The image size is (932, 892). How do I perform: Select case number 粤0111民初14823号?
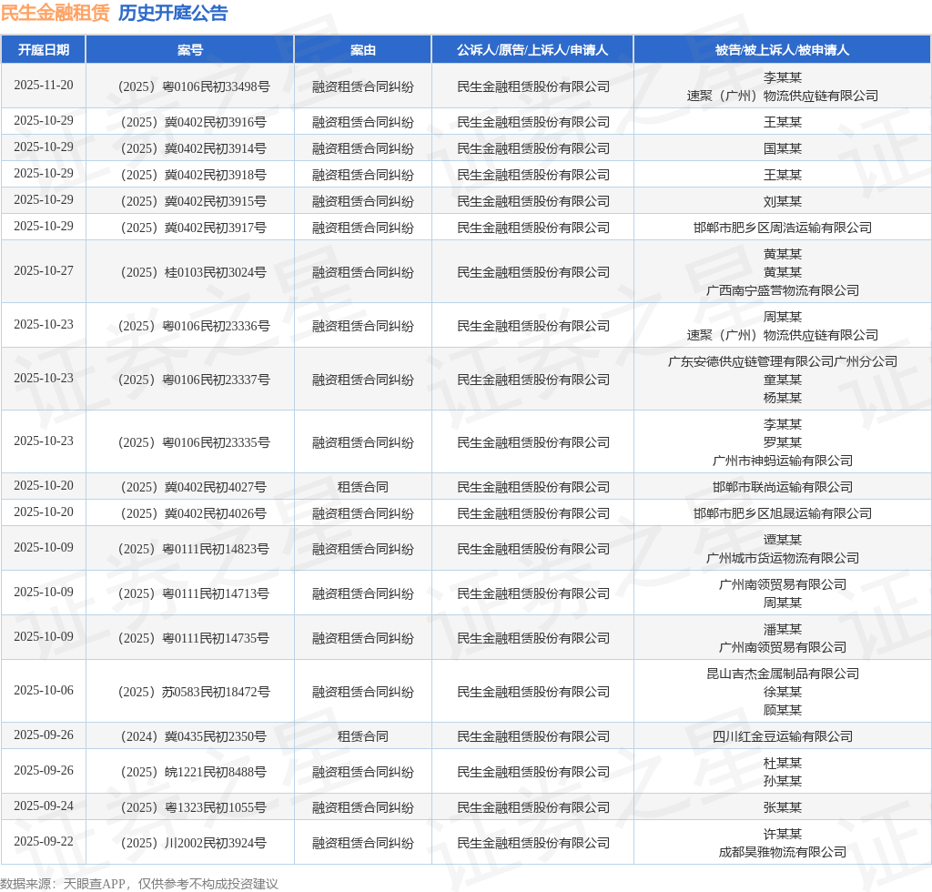click(194, 549)
